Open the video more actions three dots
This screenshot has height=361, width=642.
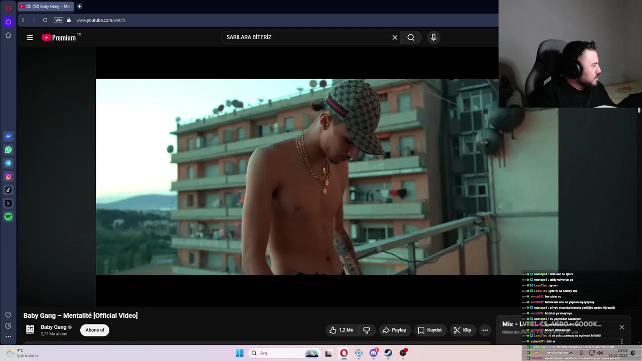pyautogui.click(x=485, y=330)
